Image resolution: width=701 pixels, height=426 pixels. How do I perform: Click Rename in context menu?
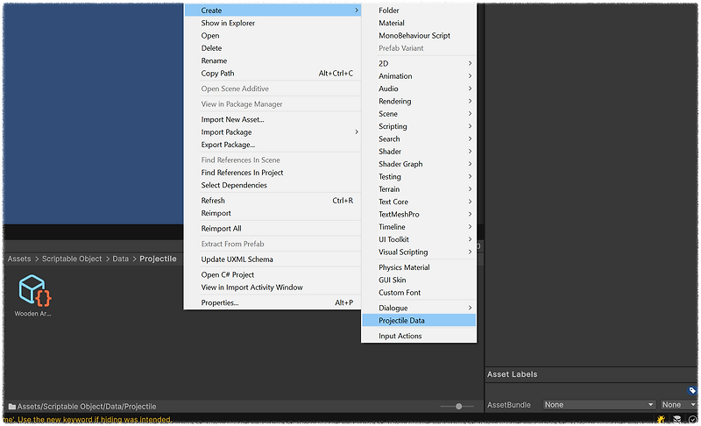click(x=273, y=60)
